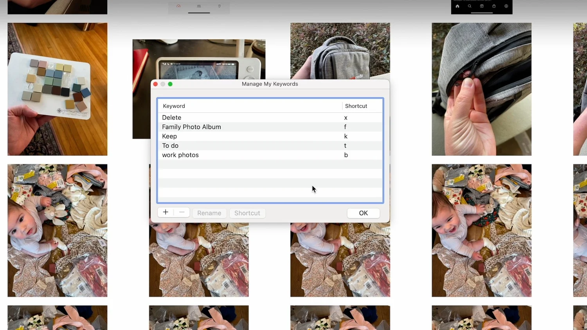Click the shortcut letter x for Delete
This screenshot has height=330, width=587.
point(346,117)
